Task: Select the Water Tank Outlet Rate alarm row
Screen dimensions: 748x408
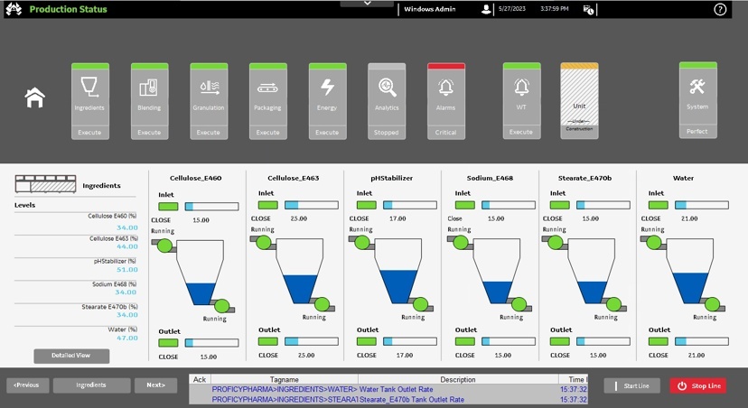Action: 388,389
